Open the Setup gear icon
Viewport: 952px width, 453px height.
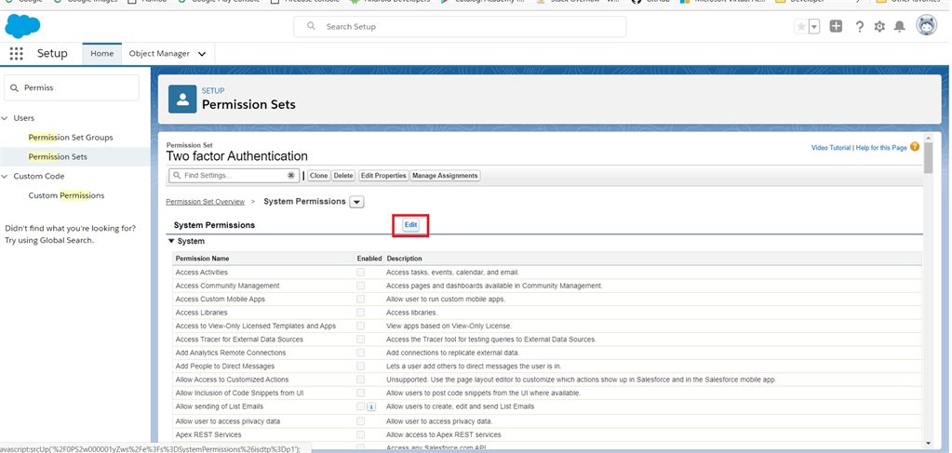pos(879,27)
